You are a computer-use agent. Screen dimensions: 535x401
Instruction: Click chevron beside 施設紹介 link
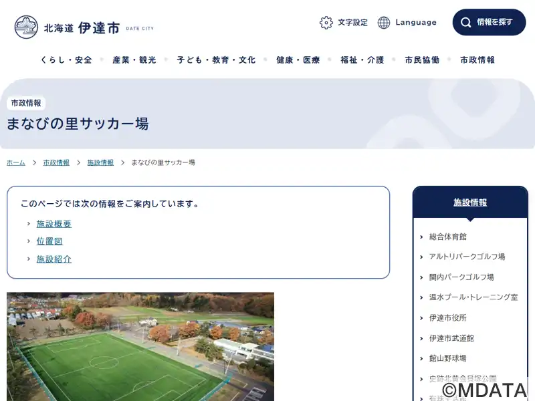tap(29, 259)
